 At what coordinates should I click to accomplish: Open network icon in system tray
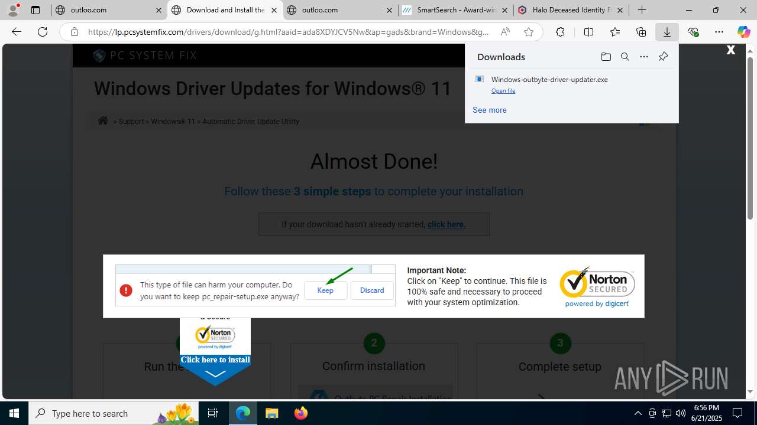[667, 413]
